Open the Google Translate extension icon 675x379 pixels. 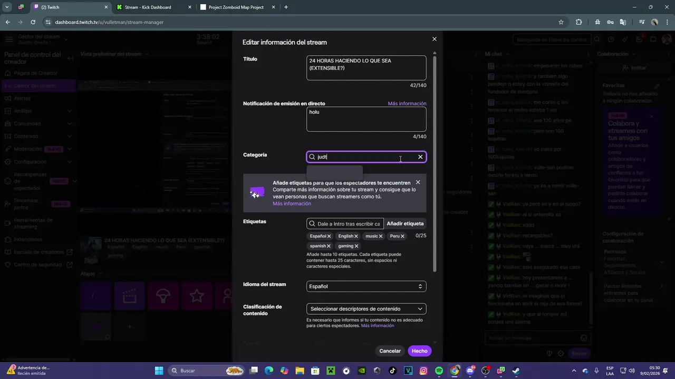point(623,22)
